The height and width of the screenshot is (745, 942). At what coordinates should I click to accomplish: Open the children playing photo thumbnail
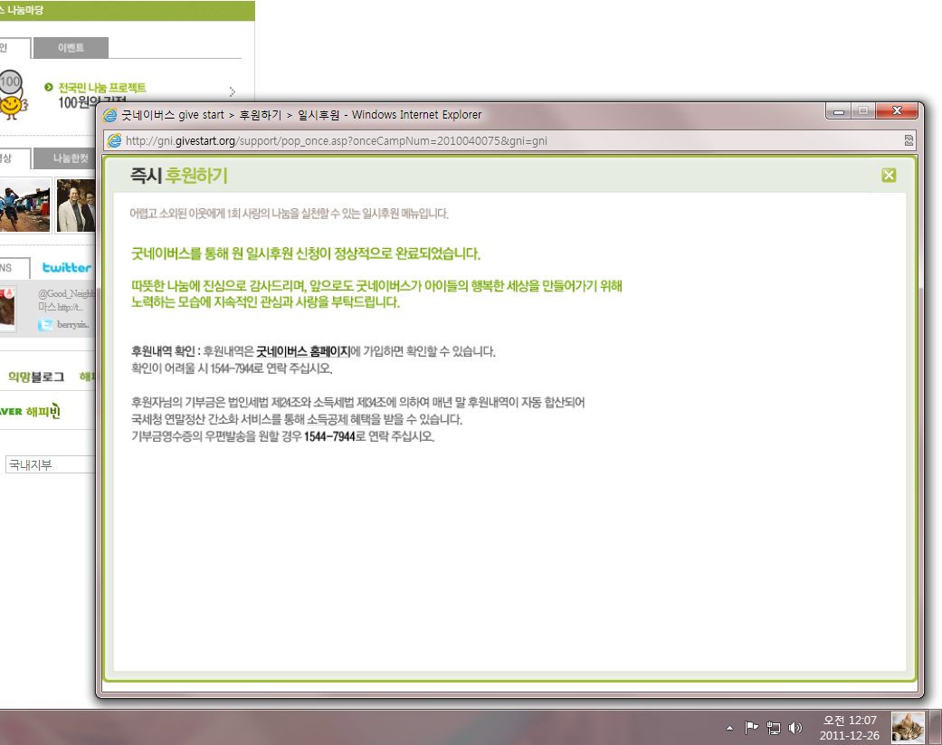[x=24, y=205]
